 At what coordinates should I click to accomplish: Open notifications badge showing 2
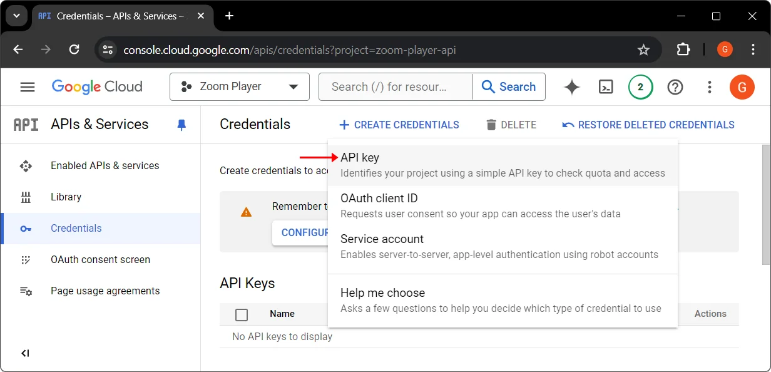coord(640,87)
